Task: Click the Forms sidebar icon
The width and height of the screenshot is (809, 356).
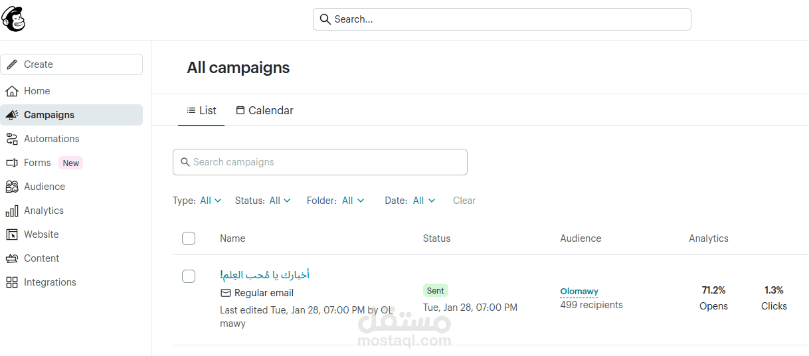Action: click(x=12, y=163)
